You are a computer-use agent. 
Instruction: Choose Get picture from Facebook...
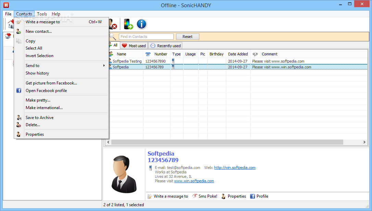coord(61,83)
